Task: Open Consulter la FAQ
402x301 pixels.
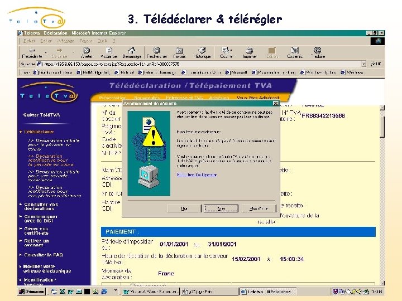Action: coord(44,255)
